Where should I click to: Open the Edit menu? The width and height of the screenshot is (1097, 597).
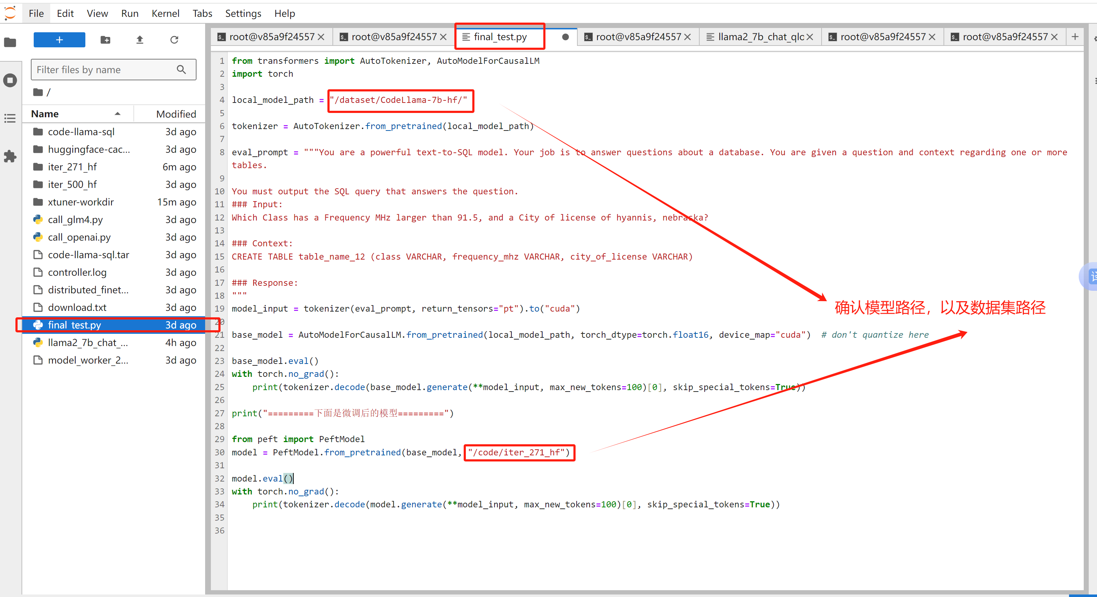(x=65, y=13)
